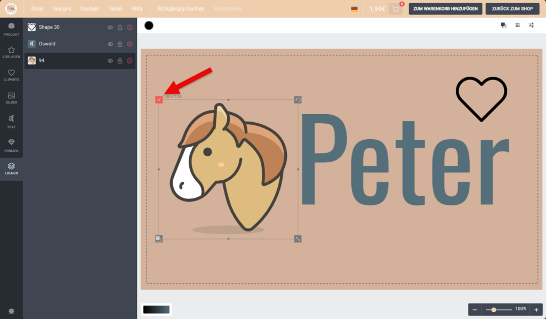Select the Oswald layer in list
546x319 pixels.
[64, 44]
